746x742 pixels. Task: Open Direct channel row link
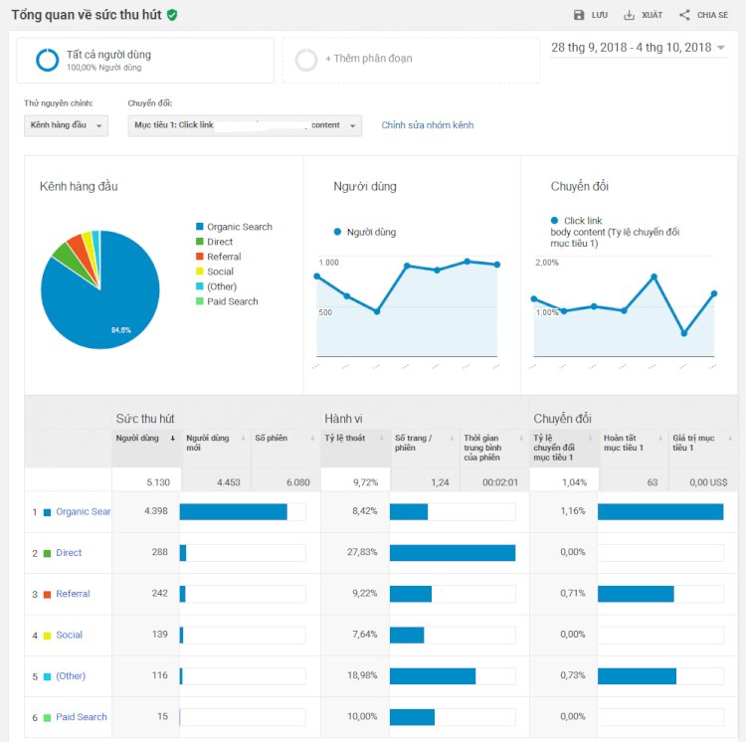69,553
